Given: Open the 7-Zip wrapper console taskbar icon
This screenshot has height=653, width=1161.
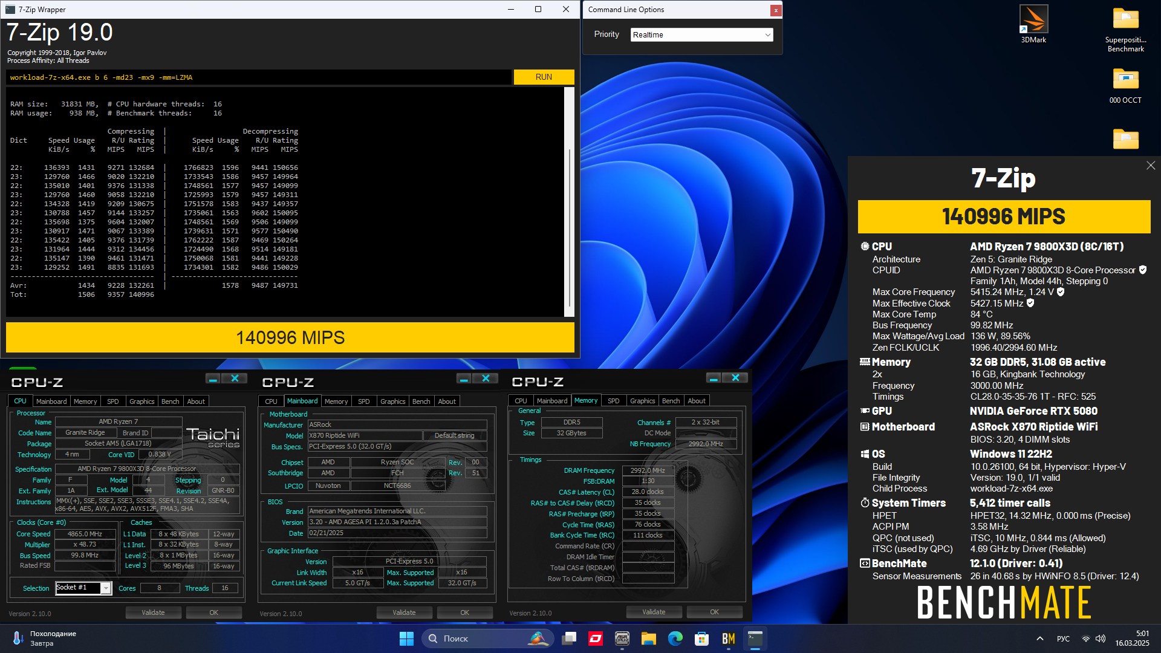Looking at the screenshot, I should (755, 638).
